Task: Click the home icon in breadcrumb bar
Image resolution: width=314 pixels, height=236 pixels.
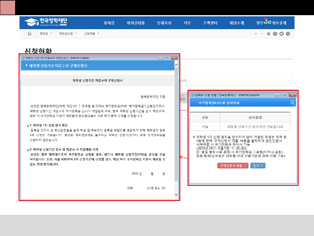Action: coord(29,34)
